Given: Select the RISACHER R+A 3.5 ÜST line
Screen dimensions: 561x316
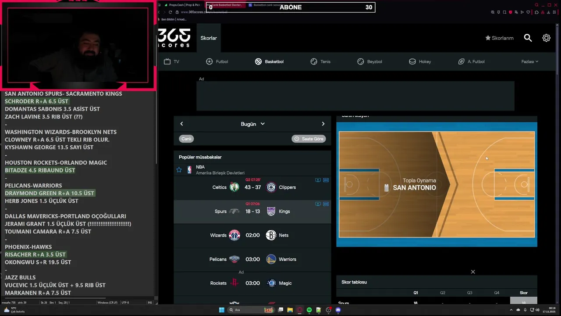Looking at the screenshot, I should tap(35, 255).
